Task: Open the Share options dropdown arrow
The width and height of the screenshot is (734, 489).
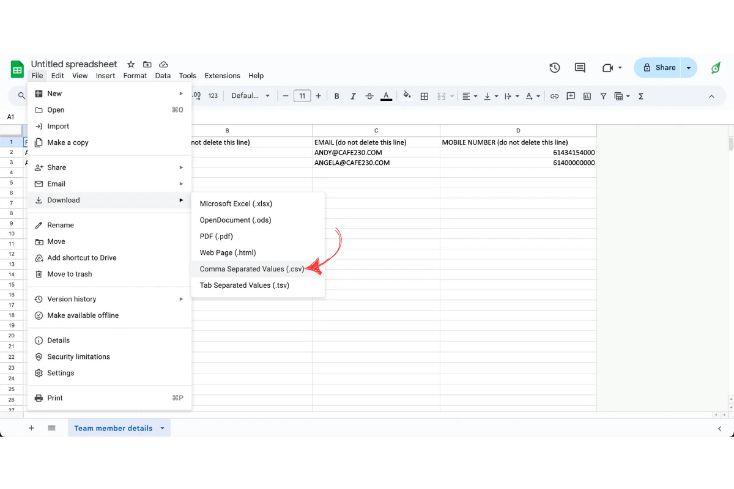Action: [x=689, y=68]
